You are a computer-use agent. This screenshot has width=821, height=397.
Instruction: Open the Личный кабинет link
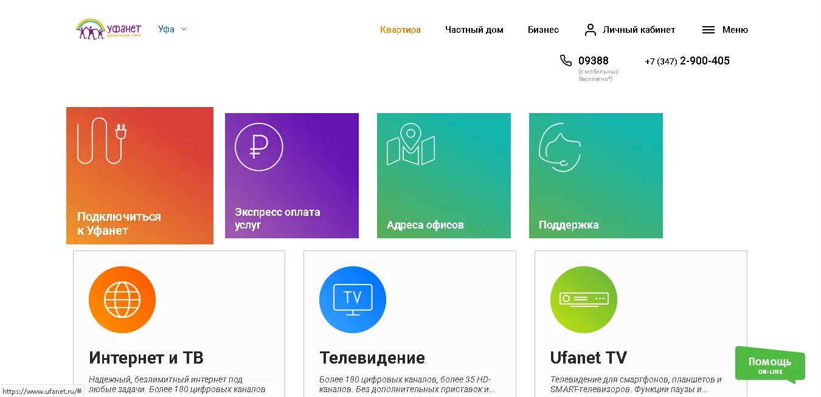click(639, 30)
